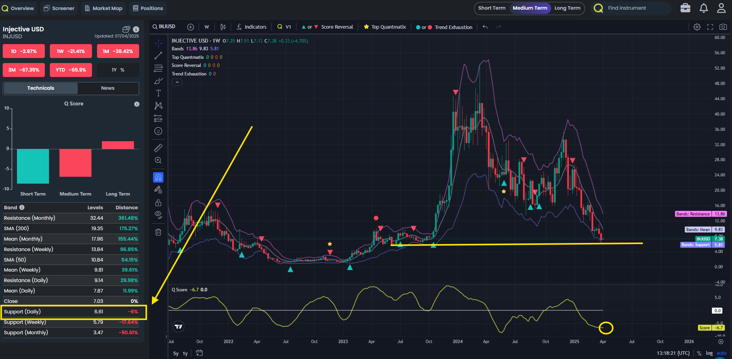Open the candlestick chart style selector
The image size is (732, 359).
(x=223, y=27)
